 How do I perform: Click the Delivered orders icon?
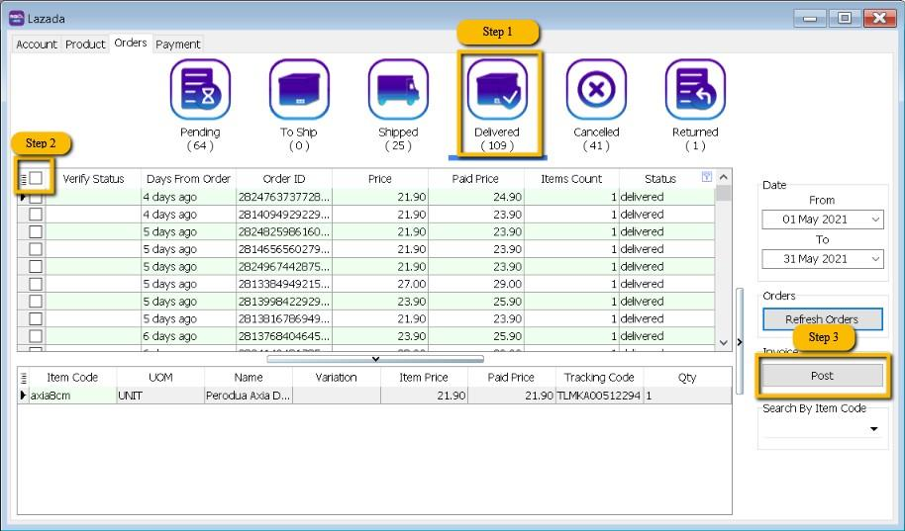click(497, 90)
